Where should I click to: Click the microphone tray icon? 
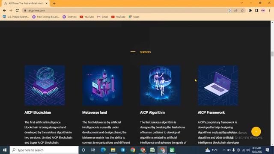tap(233, 150)
